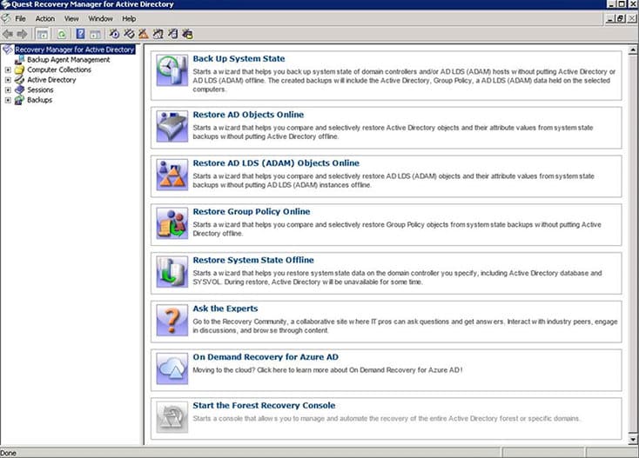Click the grayed Forest Recovery Console icon
Screen dimensions: 639x458
coord(172,417)
